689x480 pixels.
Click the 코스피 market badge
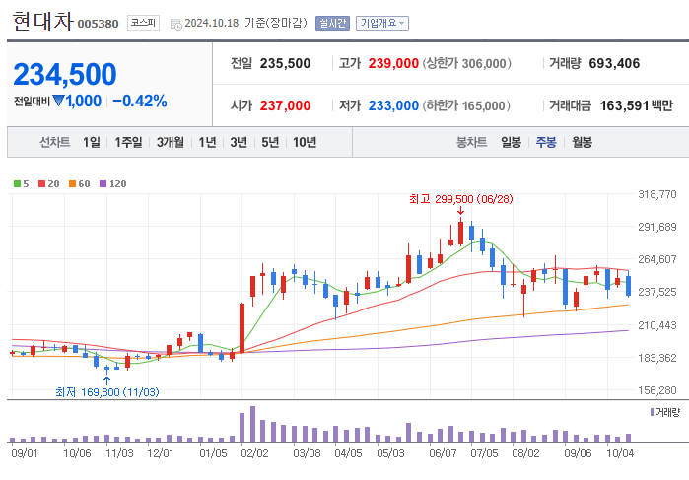tap(143, 23)
